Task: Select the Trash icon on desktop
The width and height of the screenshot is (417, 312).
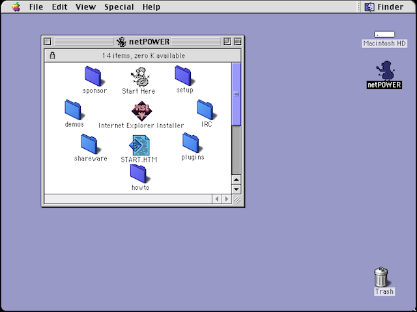Action: [381, 277]
